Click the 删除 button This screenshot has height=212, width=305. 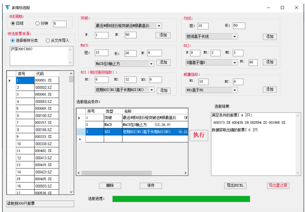(110, 185)
